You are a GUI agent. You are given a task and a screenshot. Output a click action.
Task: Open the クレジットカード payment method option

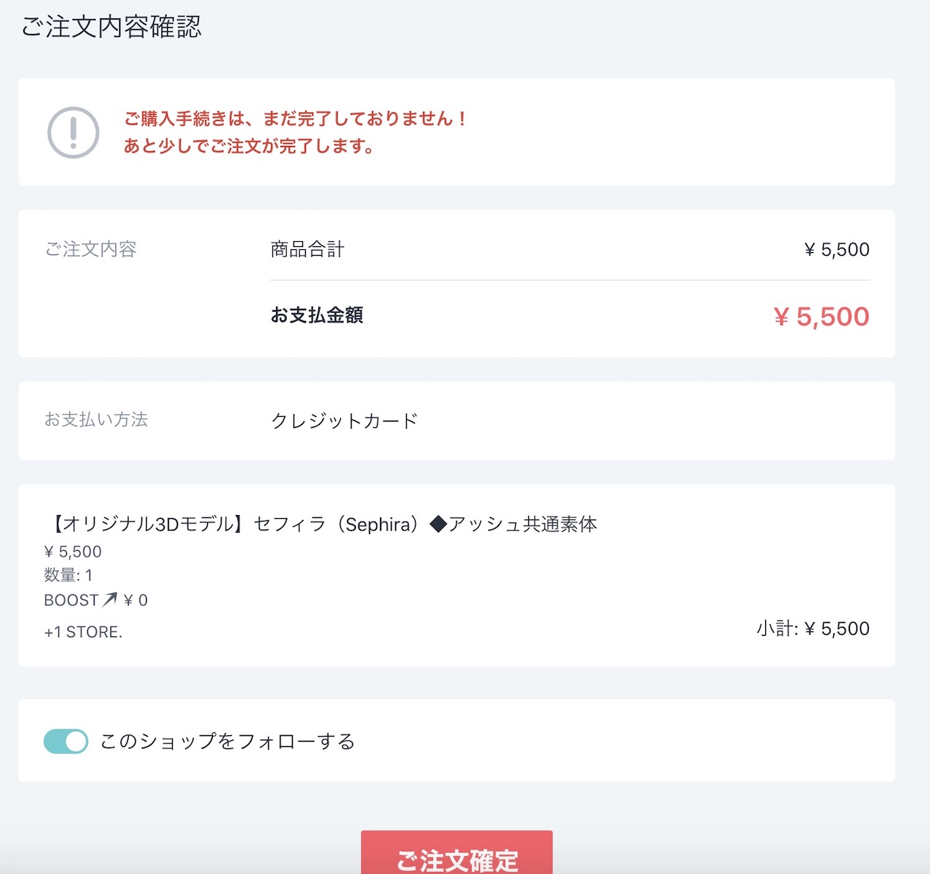coord(344,420)
